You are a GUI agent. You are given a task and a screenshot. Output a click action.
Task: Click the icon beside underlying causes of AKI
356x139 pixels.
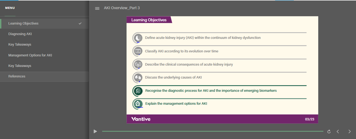[138, 77]
